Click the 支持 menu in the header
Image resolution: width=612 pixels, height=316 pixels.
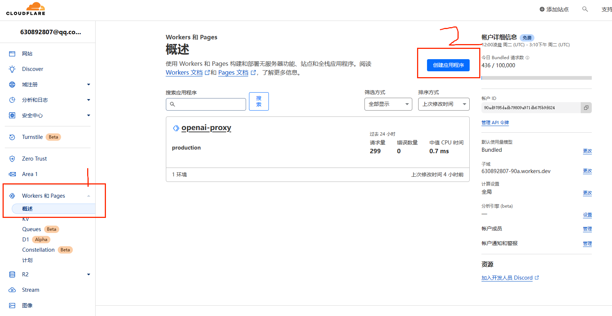point(606,10)
